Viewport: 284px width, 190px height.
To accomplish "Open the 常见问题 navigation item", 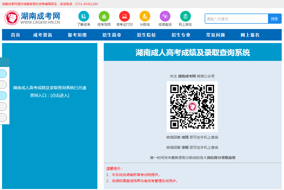I will (216, 35).
